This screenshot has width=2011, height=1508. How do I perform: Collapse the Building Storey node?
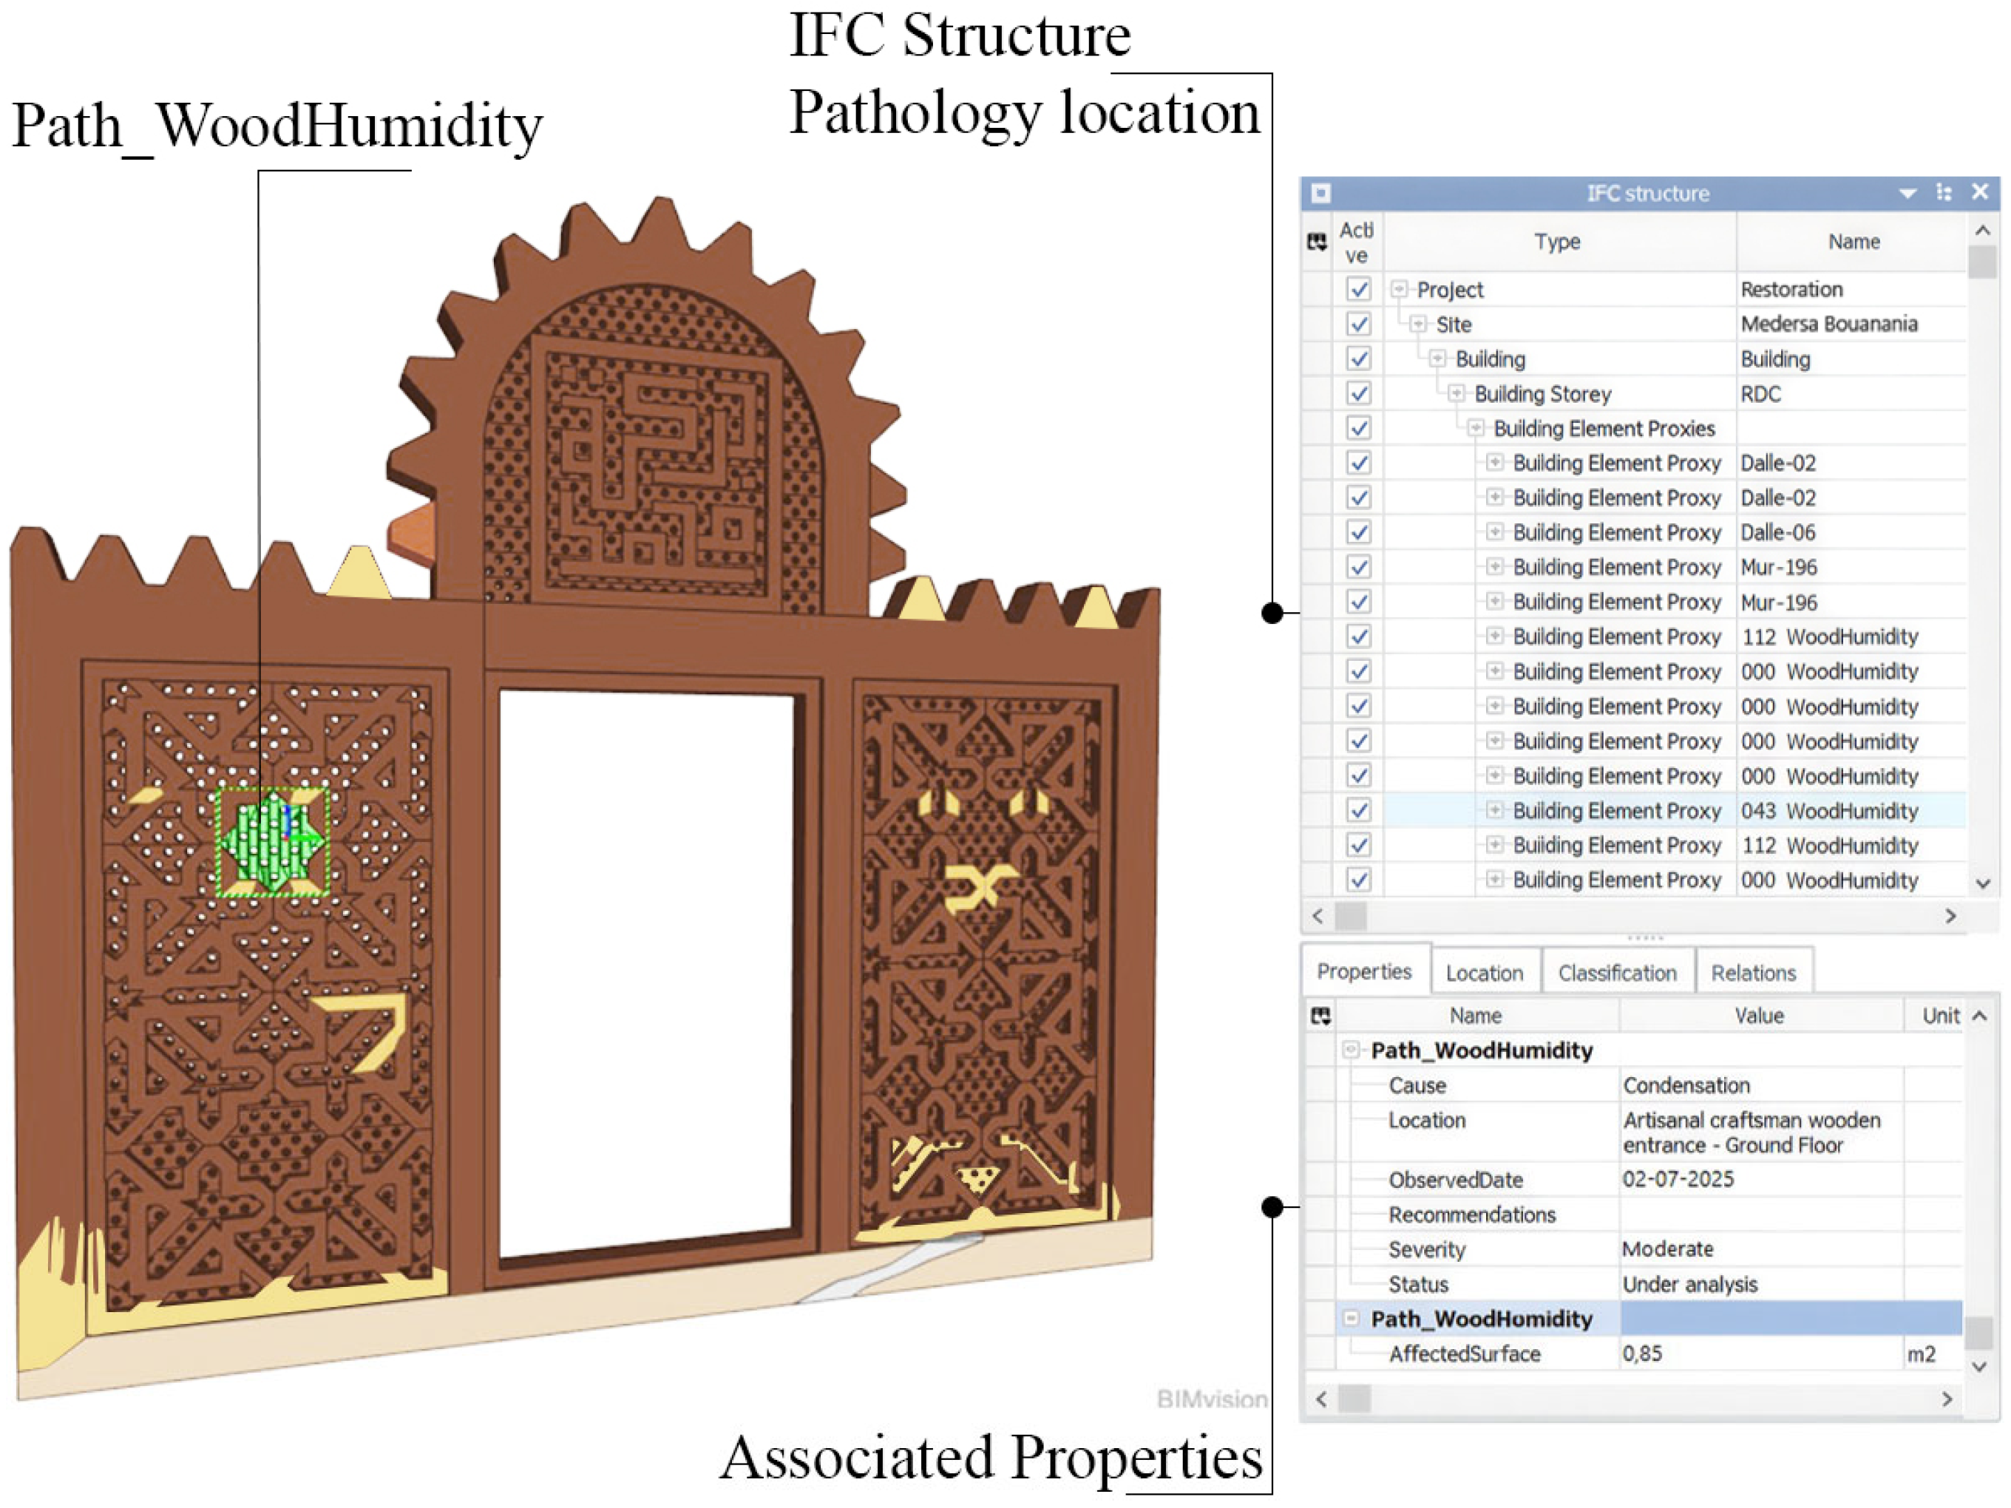1456,393
